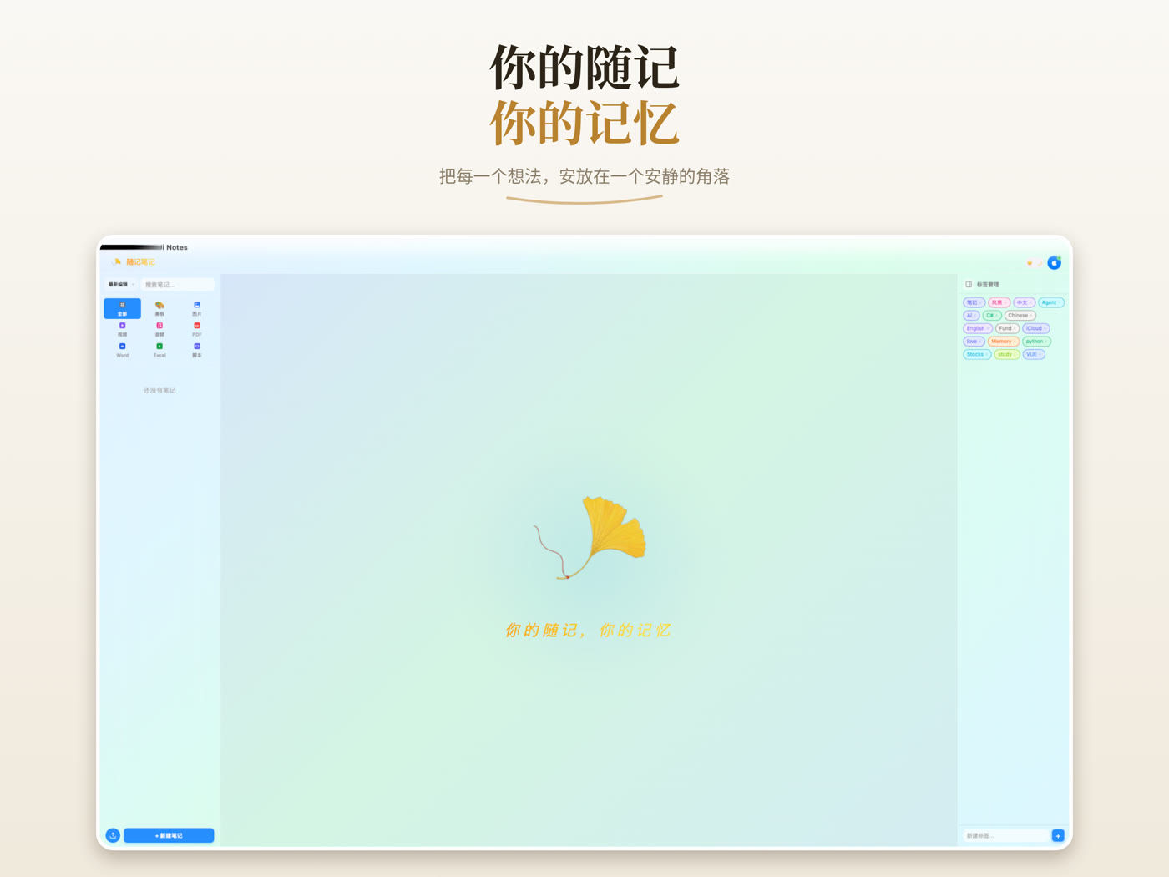The image size is (1169, 877).
Task: Select the 中文 tag
Action: [x=1025, y=302]
